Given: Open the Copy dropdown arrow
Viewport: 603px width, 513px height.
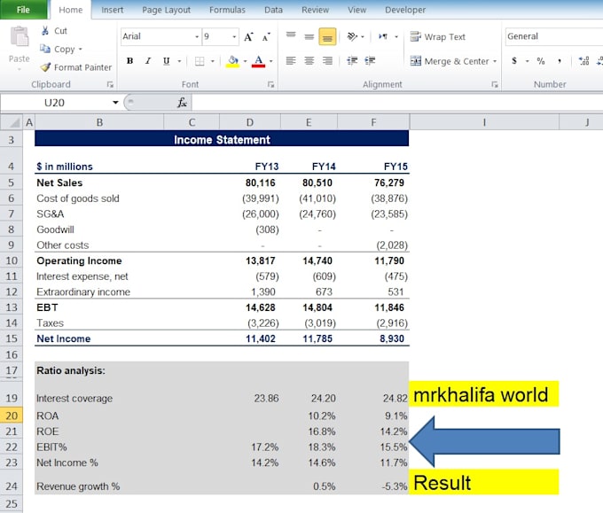Looking at the screenshot, I should 81,50.
